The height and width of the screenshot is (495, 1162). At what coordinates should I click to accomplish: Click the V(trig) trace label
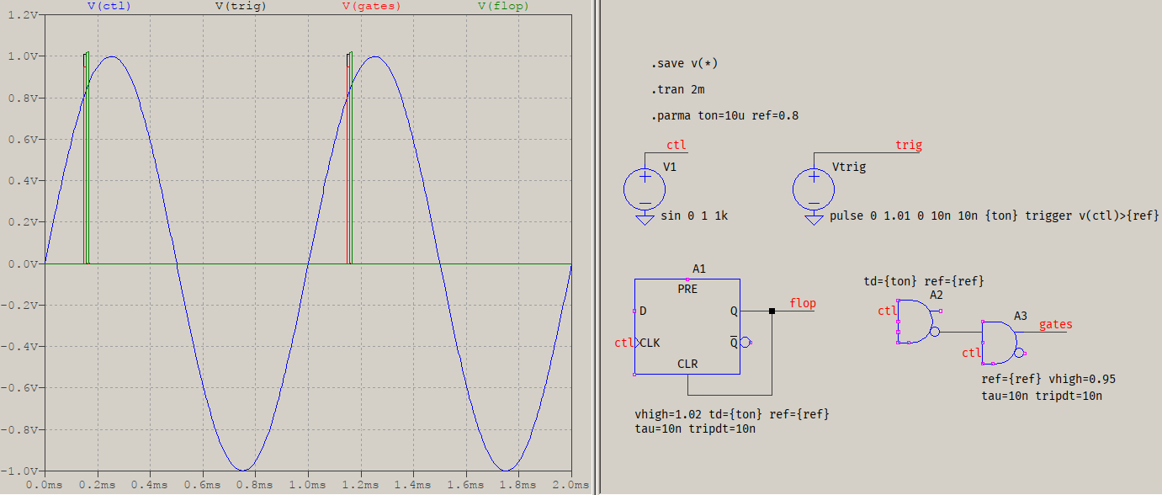click(x=242, y=7)
